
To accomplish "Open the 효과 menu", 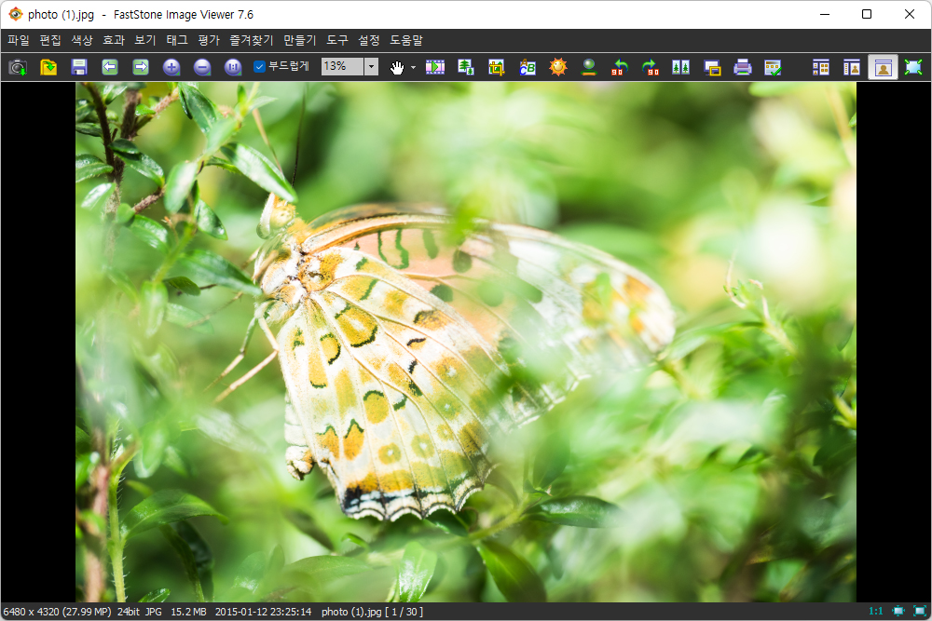I will (x=114, y=40).
